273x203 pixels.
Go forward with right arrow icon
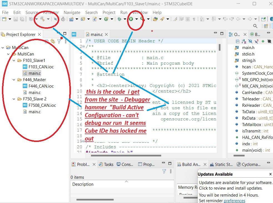pyautogui.click(x=250, y=19)
